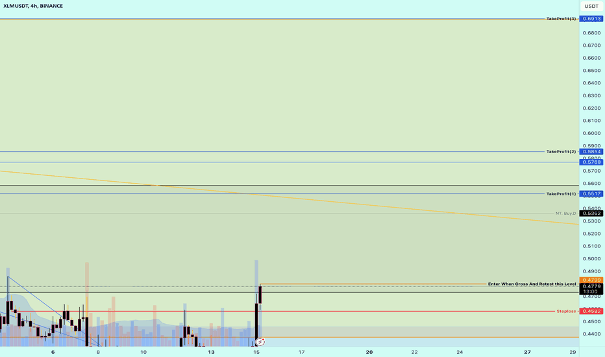Viewport: 605px width, 357px height.
Task: Click the date label 6 on time axis
Action: pos(53,352)
